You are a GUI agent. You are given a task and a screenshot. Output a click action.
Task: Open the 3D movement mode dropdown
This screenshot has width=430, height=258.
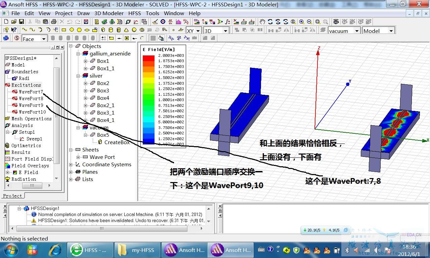(x=225, y=31)
